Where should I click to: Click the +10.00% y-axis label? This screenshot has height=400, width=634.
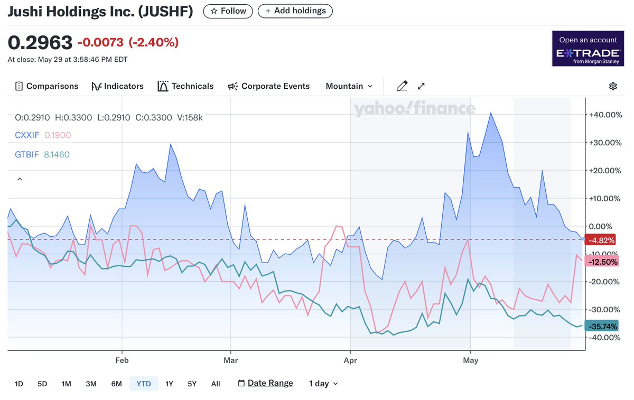[x=604, y=198]
